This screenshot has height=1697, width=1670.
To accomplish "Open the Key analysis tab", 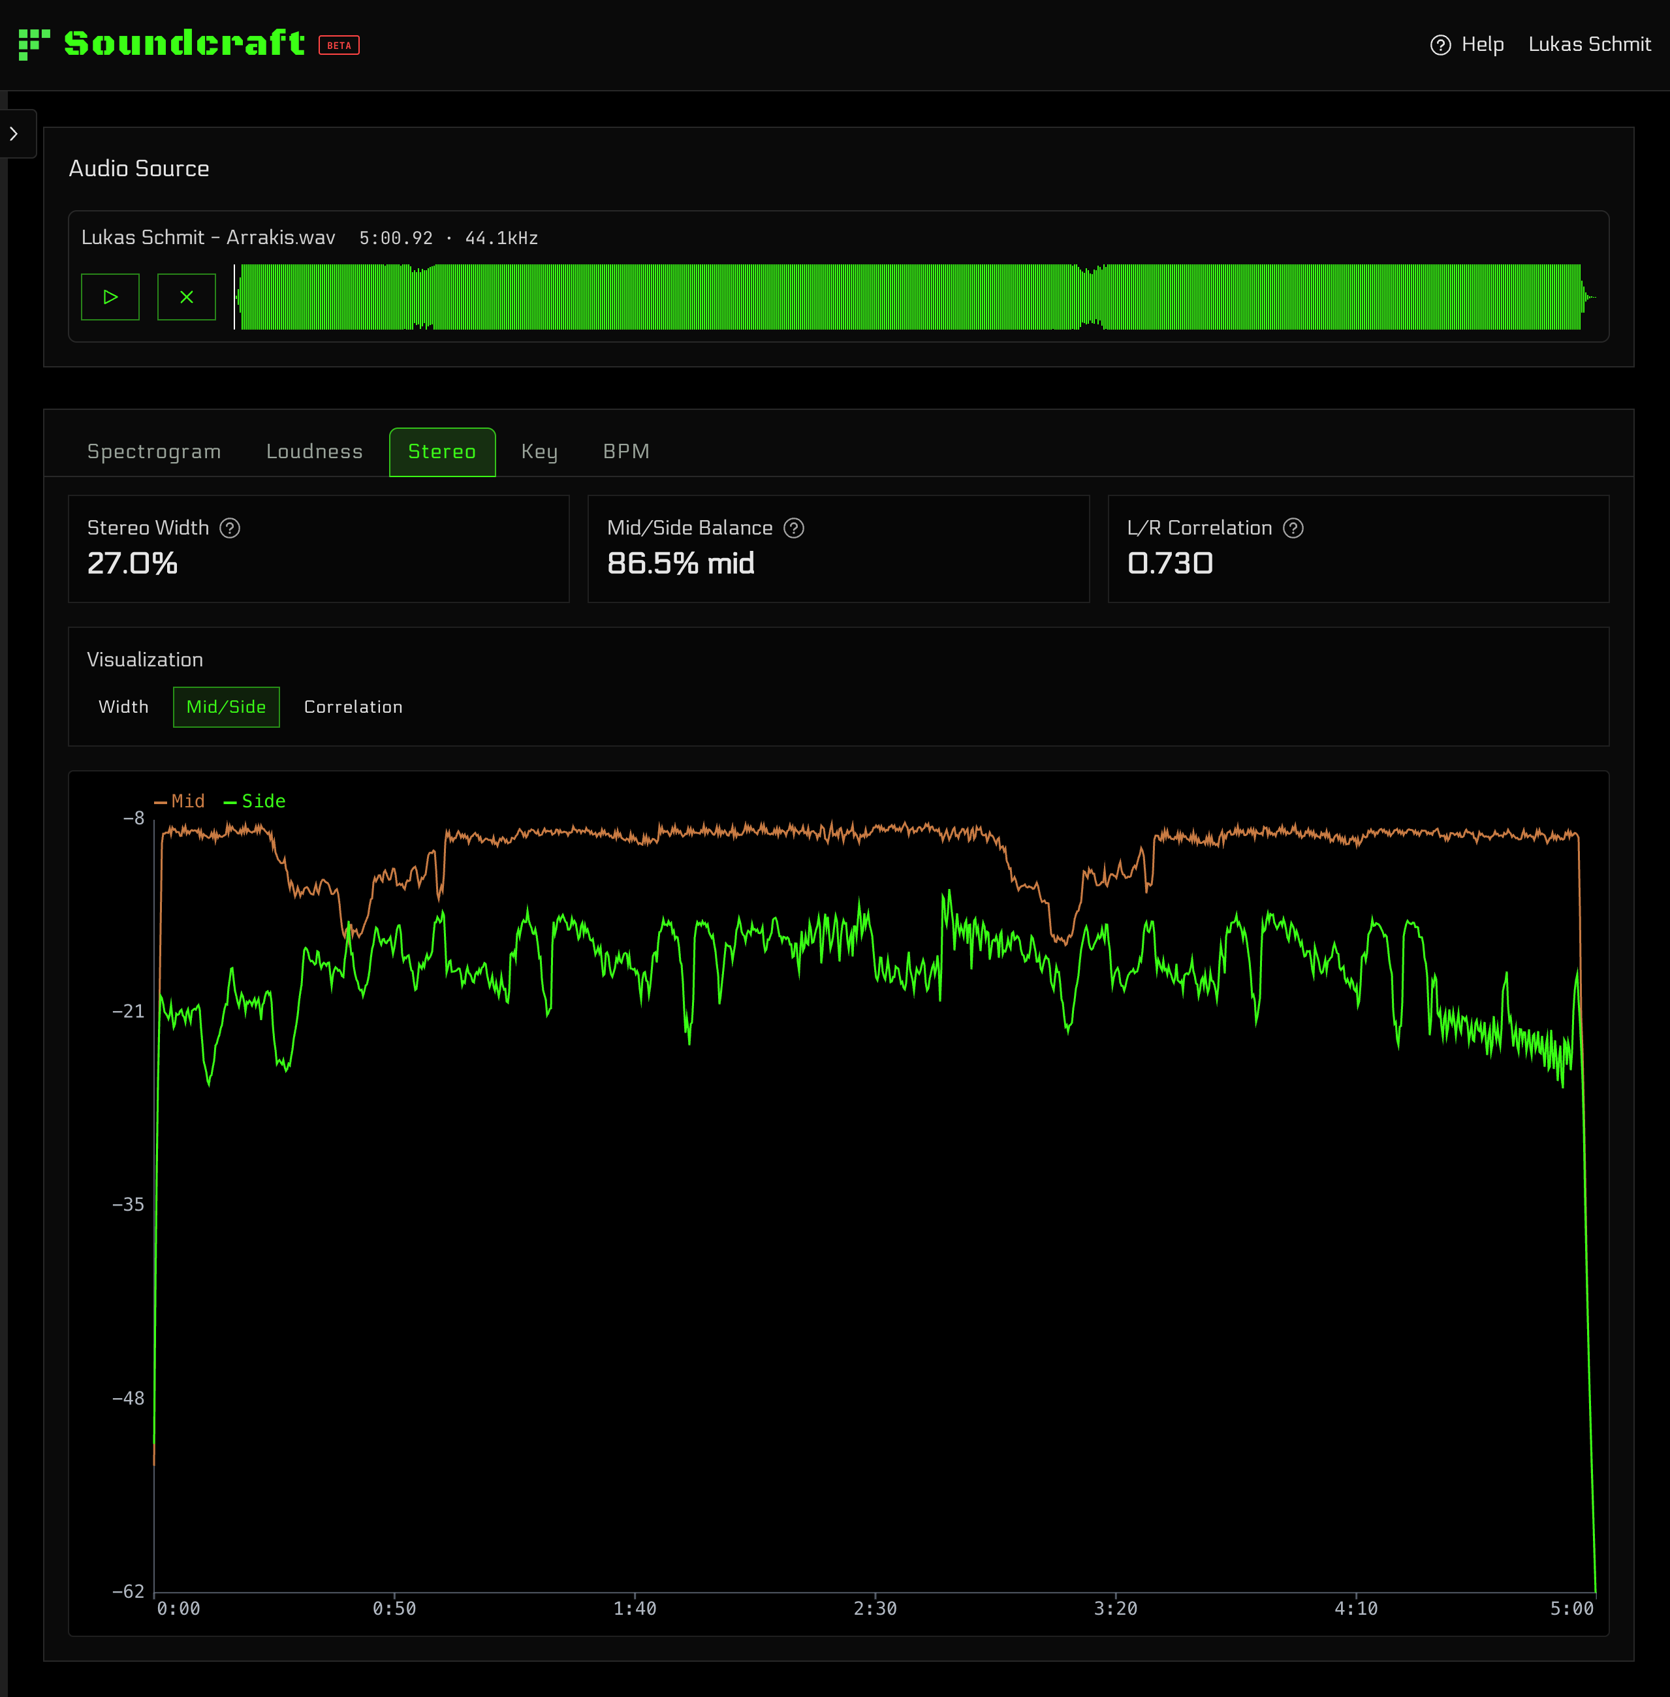I will pyautogui.click(x=539, y=452).
